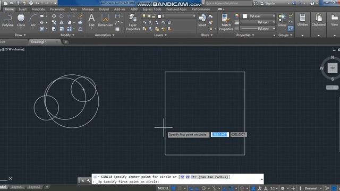
Task: Add new drawing tab with plus button
Action: pos(66,42)
